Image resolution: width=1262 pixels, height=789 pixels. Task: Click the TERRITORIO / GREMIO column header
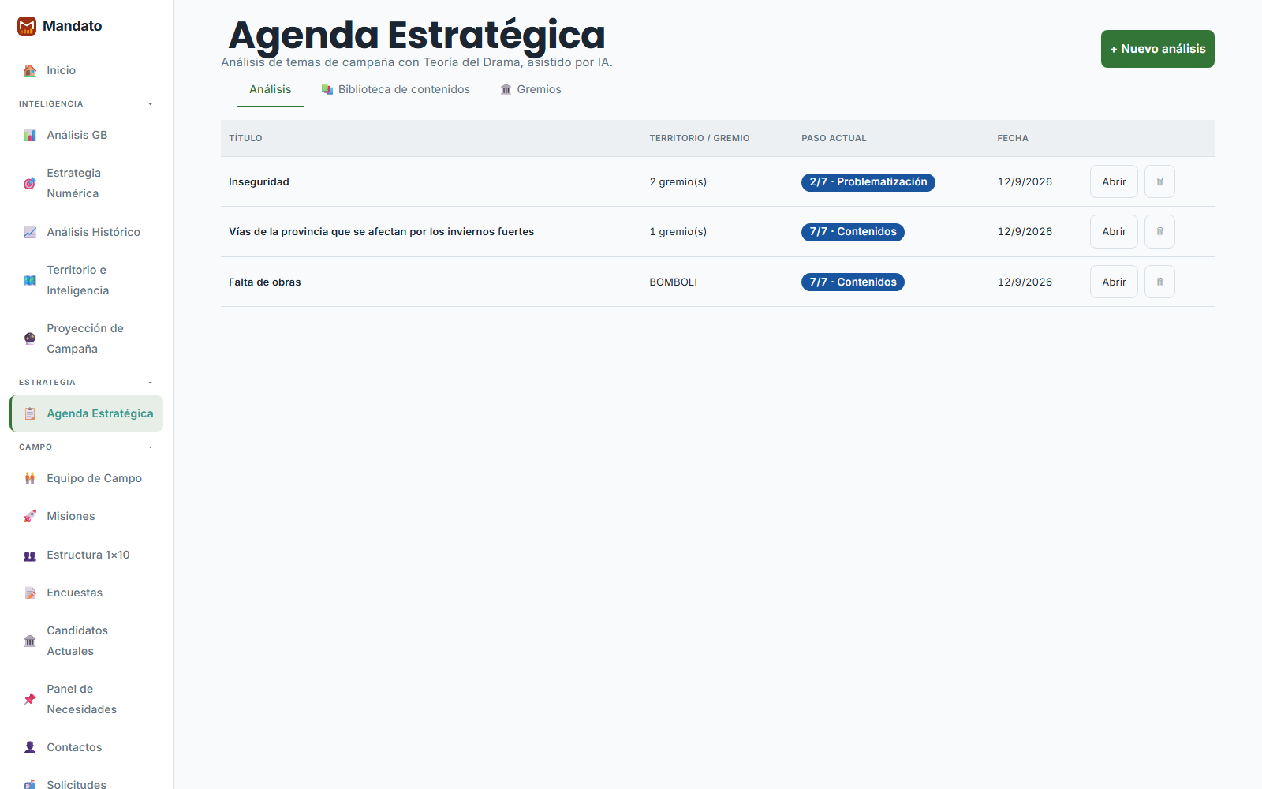pyautogui.click(x=699, y=138)
